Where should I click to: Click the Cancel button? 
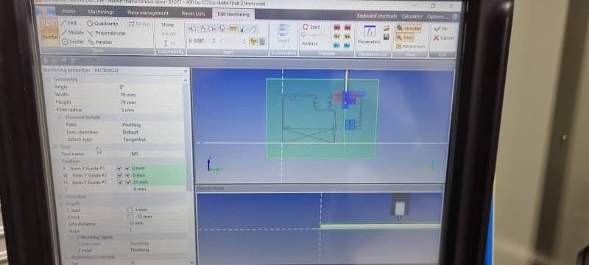(443, 38)
